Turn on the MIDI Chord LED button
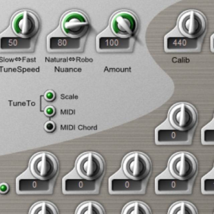 click(50, 127)
